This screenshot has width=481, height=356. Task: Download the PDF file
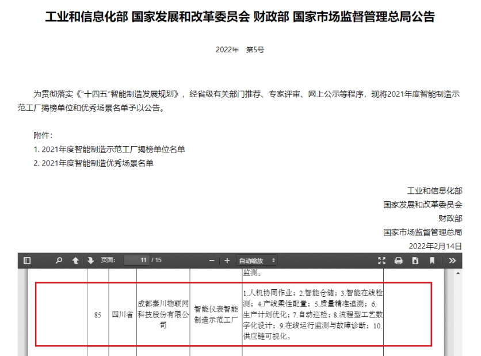[415, 261]
